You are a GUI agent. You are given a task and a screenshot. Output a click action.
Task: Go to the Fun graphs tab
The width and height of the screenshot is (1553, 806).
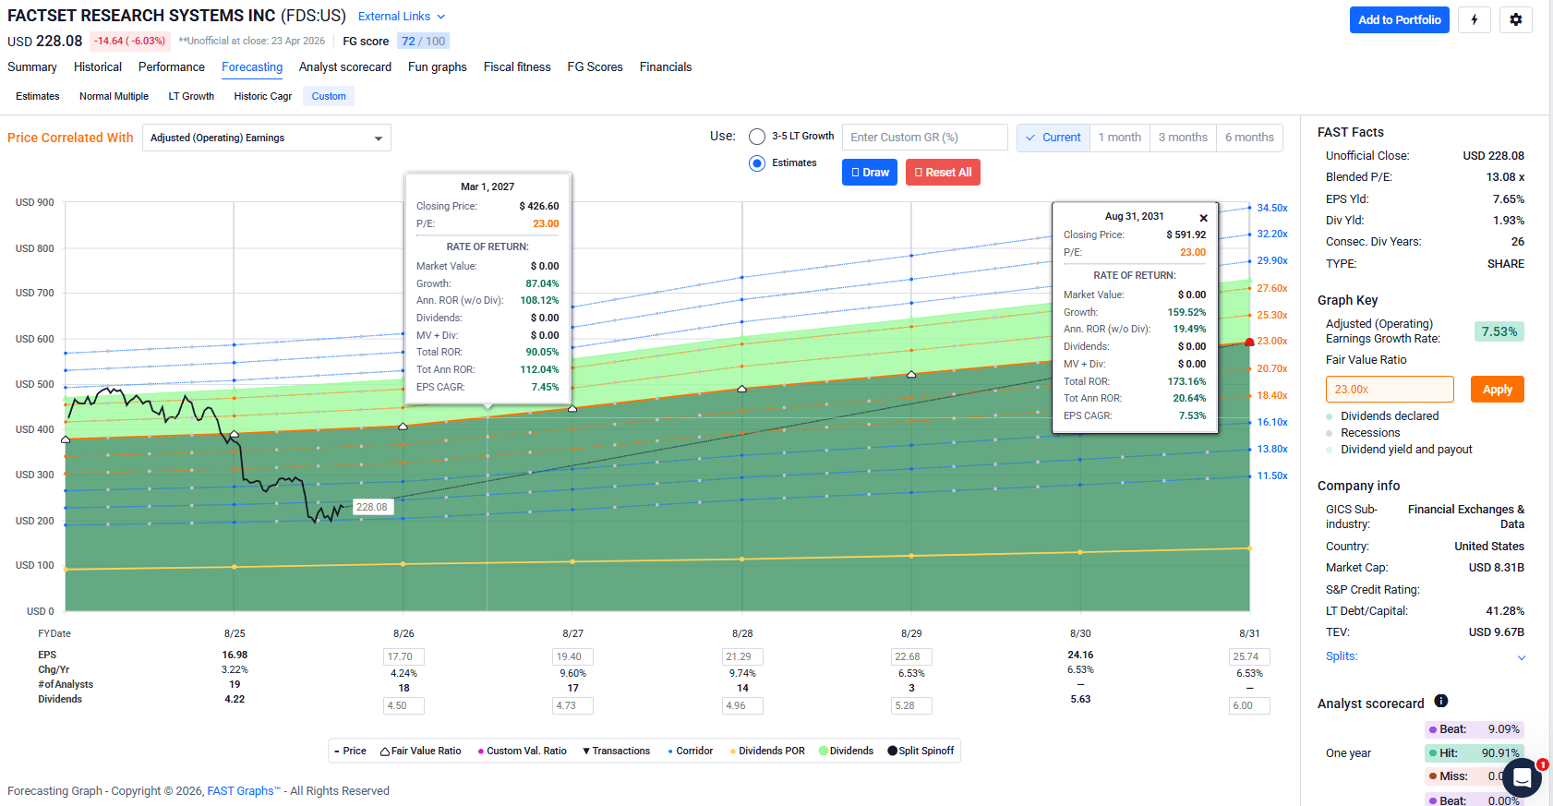pos(438,67)
